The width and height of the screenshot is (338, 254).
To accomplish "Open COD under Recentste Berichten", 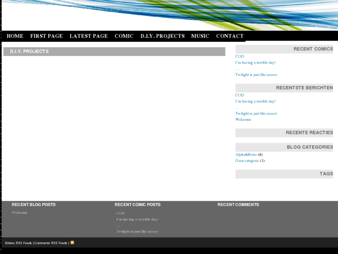I will (239, 95).
